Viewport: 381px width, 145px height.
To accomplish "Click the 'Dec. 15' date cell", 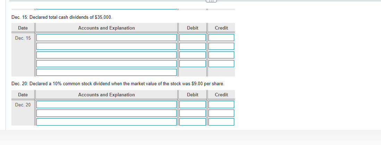I will [x=23, y=38].
